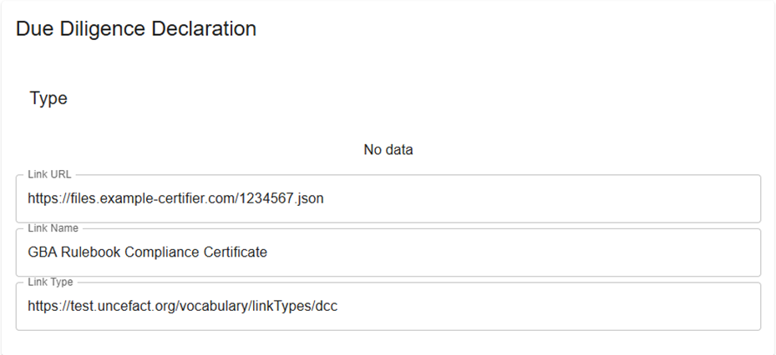This screenshot has height=355, width=776.
Task: Click the No data placeholder text
Action: (x=388, y=150)
